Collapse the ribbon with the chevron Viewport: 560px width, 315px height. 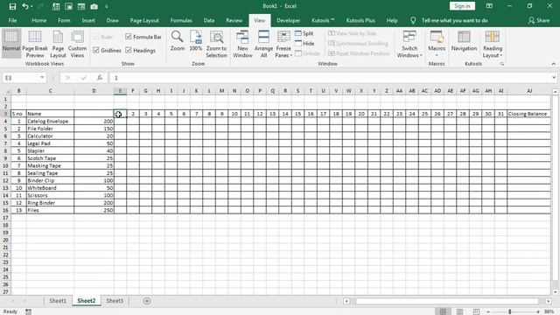(554, 64)
